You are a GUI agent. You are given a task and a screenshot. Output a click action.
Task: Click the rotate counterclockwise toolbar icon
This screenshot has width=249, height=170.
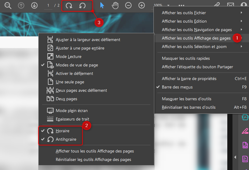click(82, 6)
